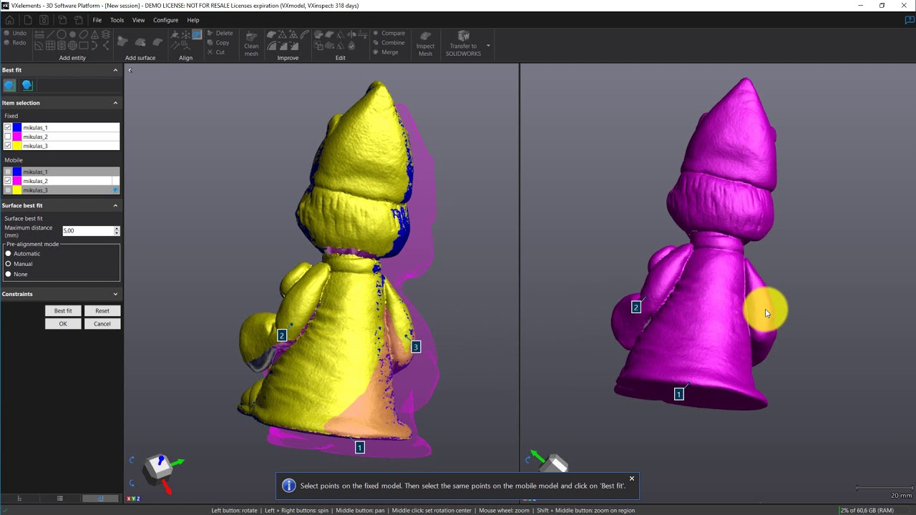916x515 pixels.
Task: Select second Best fit mode icon
Action: coord(27,85)
